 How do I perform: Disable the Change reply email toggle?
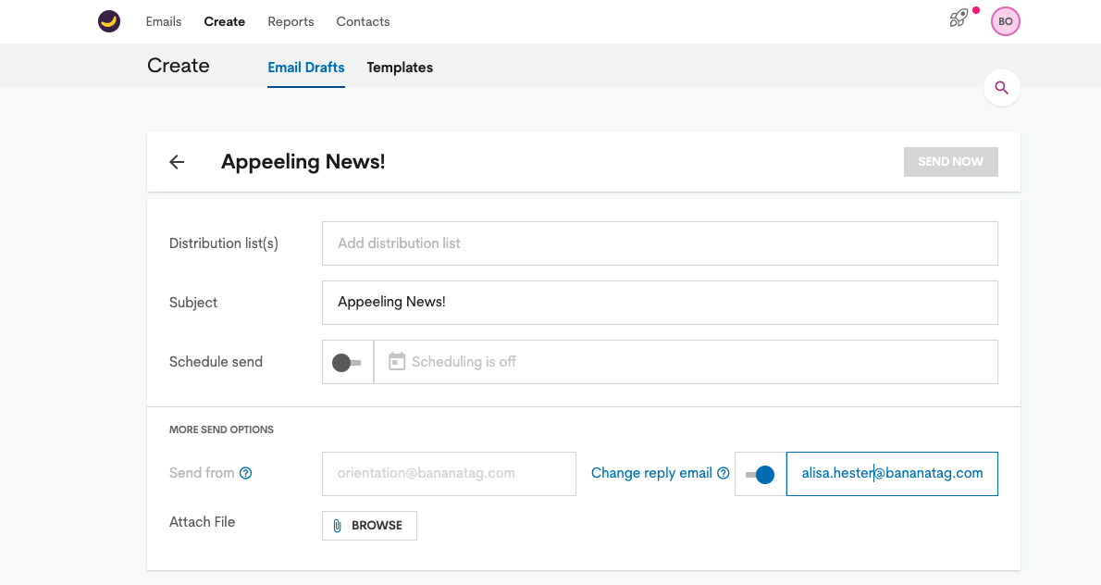coord(760,475)
